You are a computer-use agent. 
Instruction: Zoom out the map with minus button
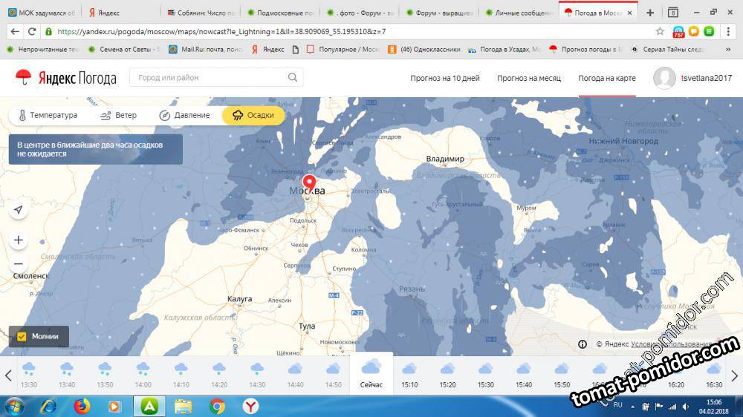point(19,263)
